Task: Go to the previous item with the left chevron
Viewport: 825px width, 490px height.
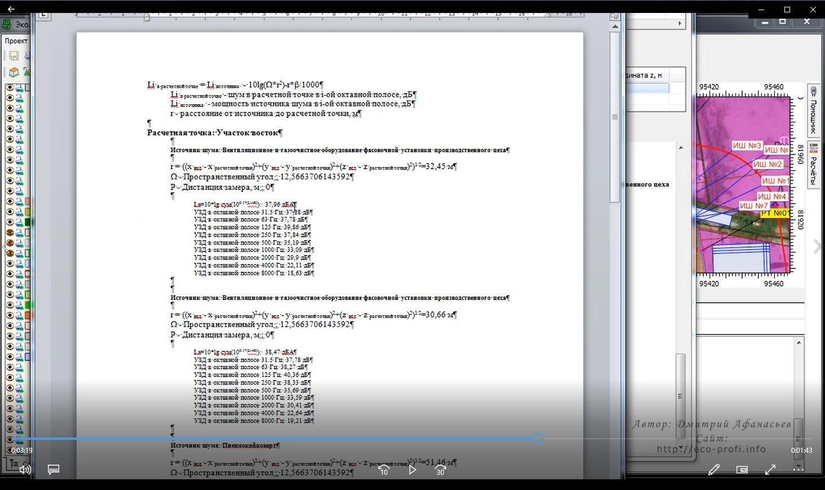Action: [x=7, y=246]
